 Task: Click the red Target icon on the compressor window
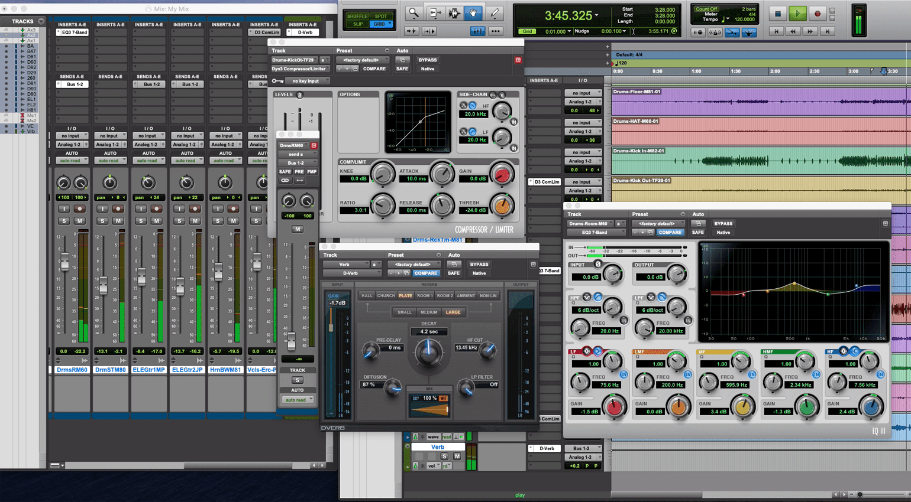(x=519, y=60)
